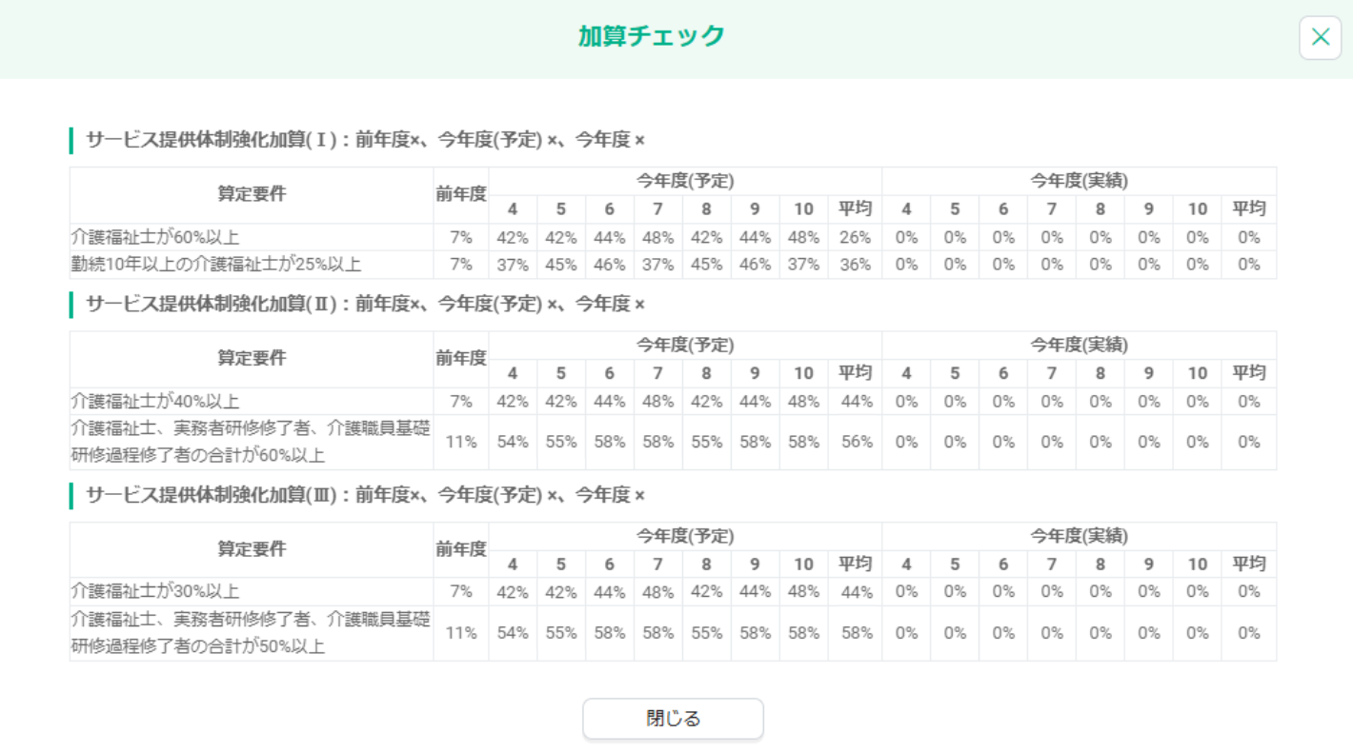Screen dimensions: 1353x753
Task: Close the 加算チェック dialog with X icon
Action: point(1320,37)
